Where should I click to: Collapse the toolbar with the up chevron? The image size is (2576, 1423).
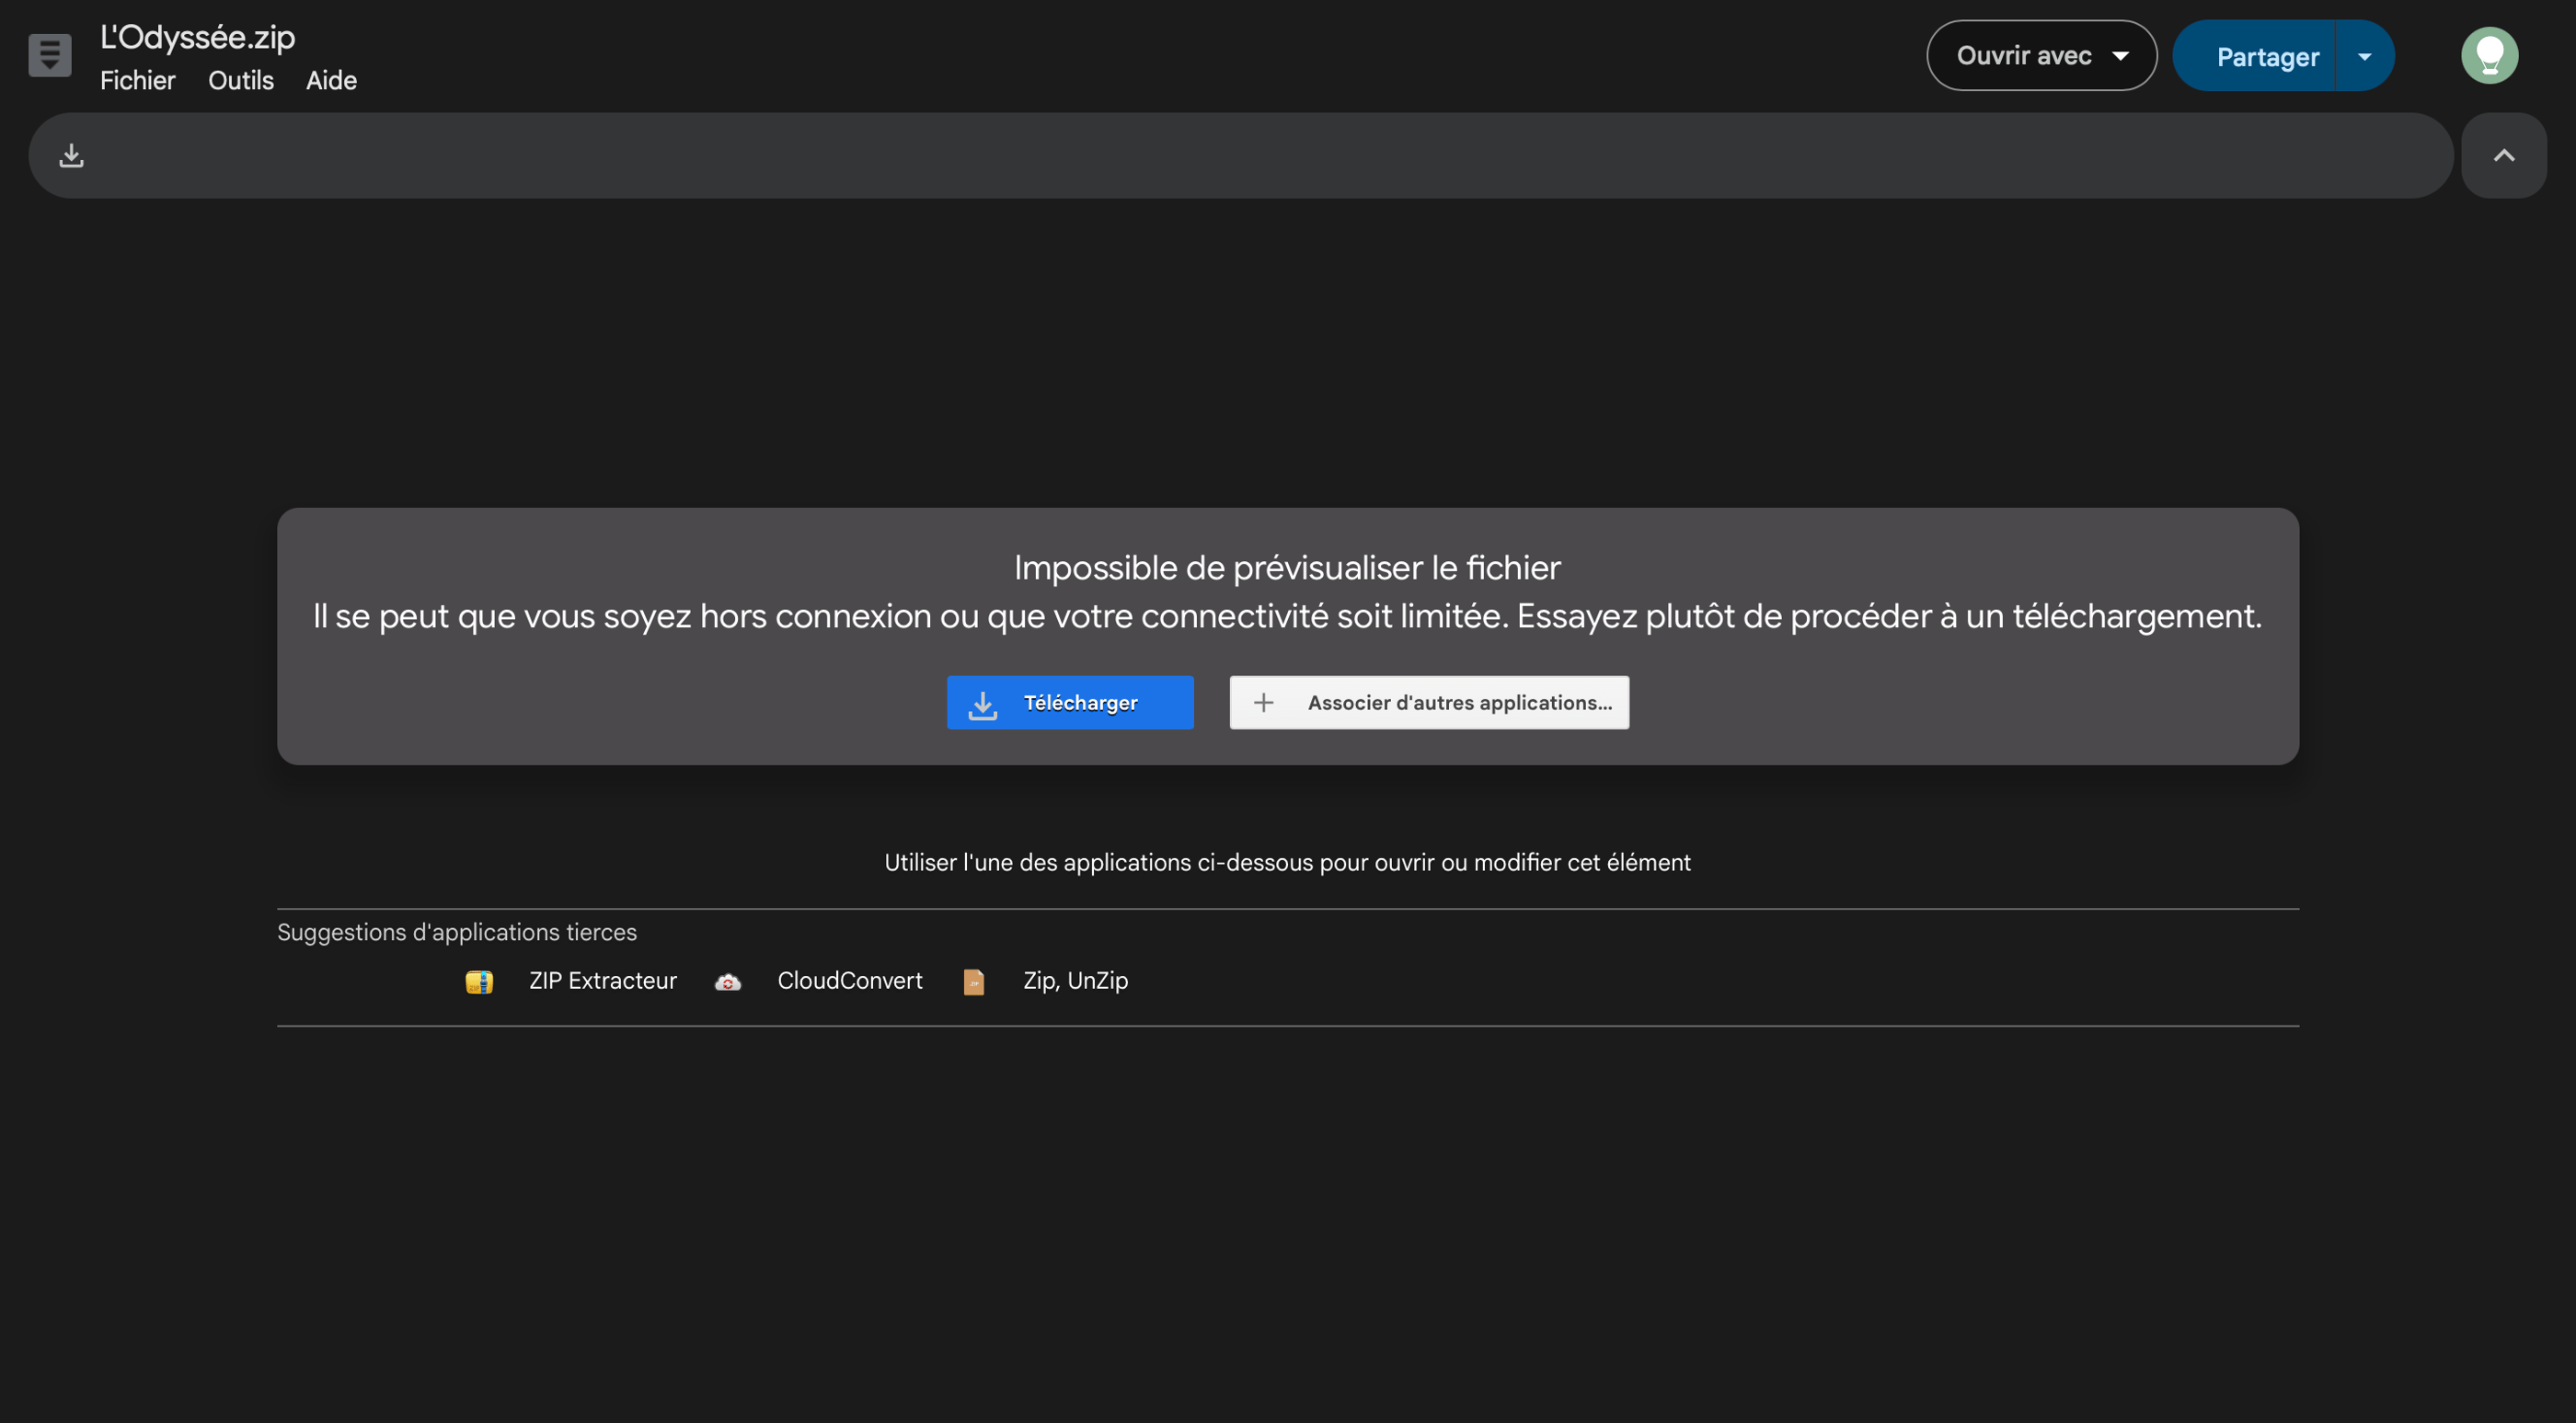2503,155
